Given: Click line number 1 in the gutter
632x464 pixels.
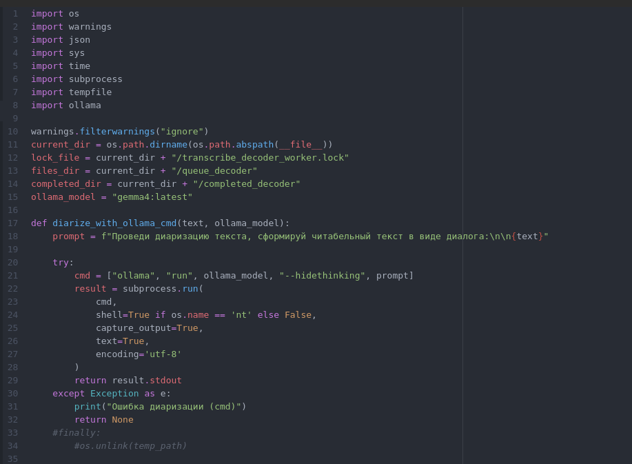Looking at the screenshot, I should (15, 14).
